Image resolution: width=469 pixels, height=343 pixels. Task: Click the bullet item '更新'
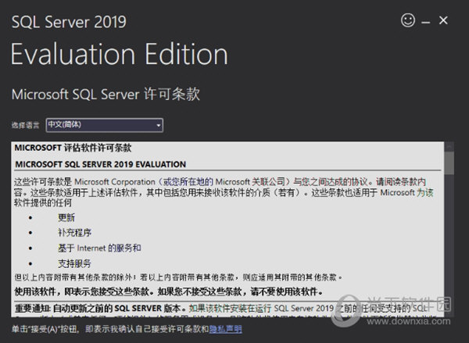[66, 217]
